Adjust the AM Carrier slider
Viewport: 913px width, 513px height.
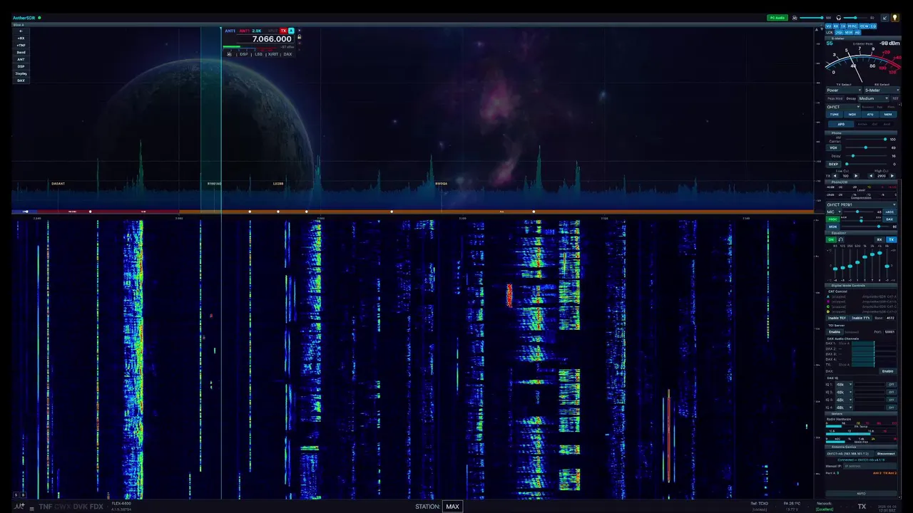866,139
